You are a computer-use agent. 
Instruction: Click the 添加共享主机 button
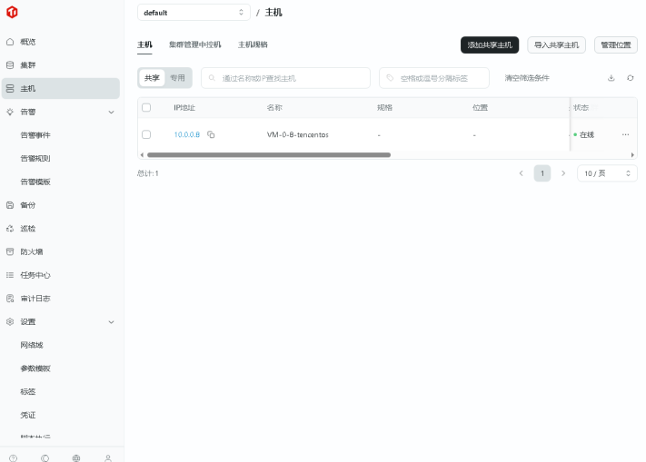(490, 45)
